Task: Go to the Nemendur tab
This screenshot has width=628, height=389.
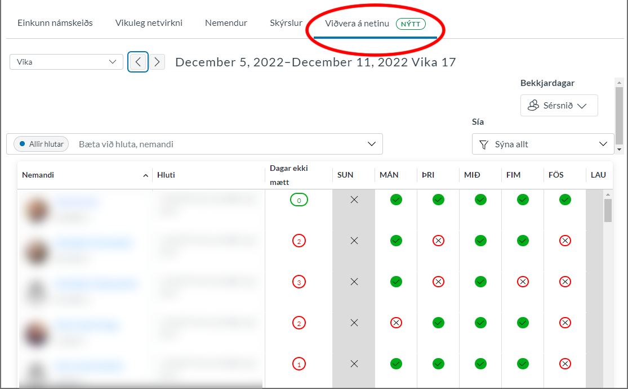Action: tap(226, 23)
